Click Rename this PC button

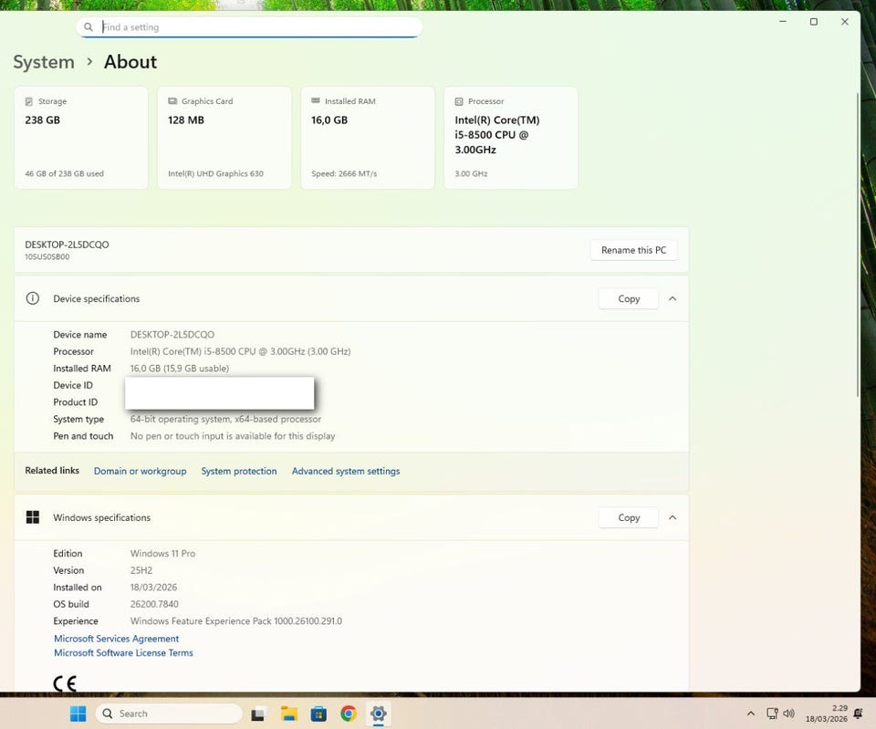coord(633,250)
